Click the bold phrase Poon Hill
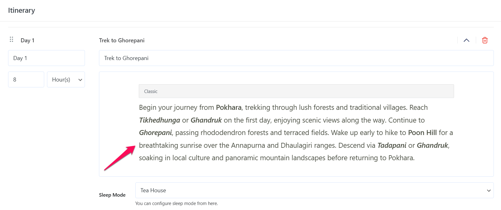The height and width of the screenshot is (210, 501). [422, 133]
